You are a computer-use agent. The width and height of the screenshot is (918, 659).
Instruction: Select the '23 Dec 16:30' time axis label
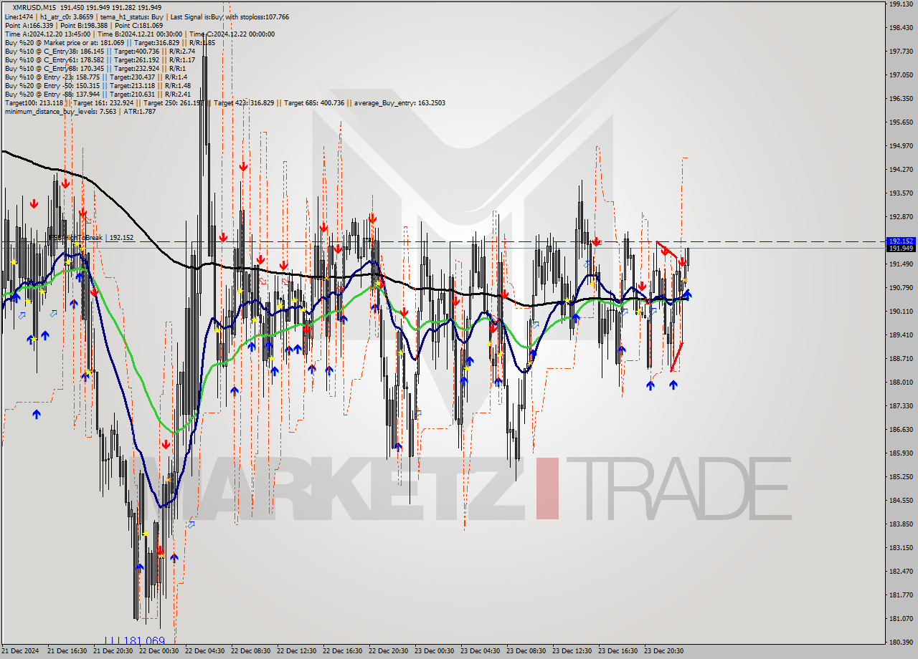[x=617, y=651]
